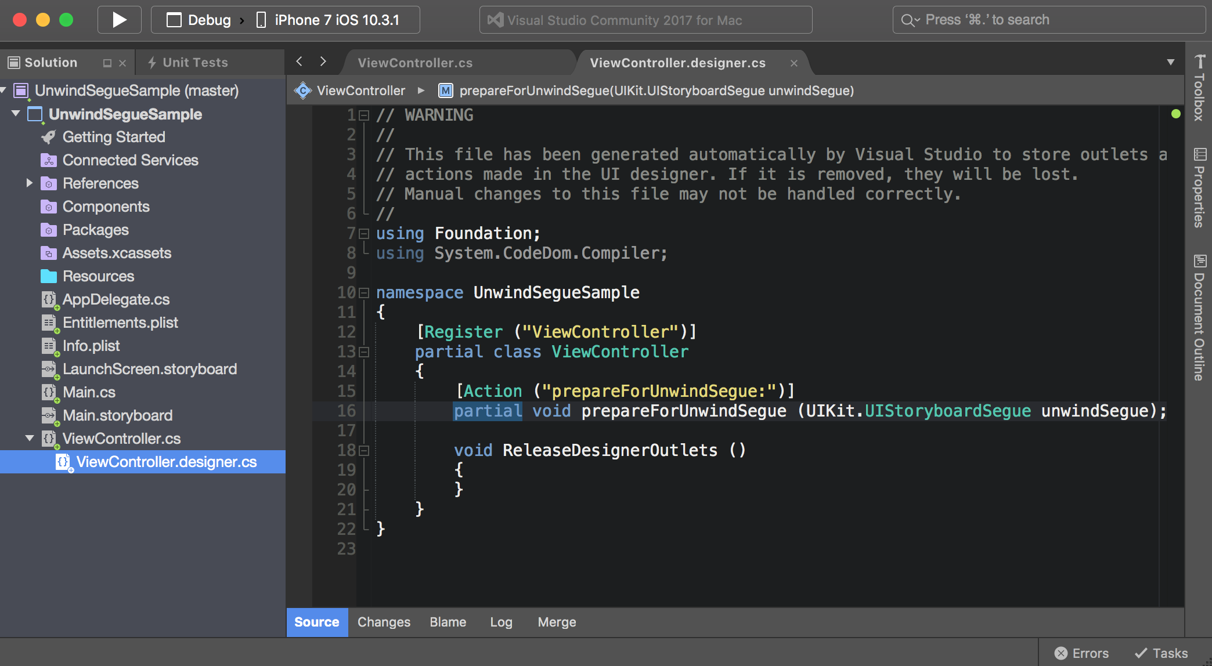Click the Components folder icon
Screen dimensions: 1212x666
49,207
